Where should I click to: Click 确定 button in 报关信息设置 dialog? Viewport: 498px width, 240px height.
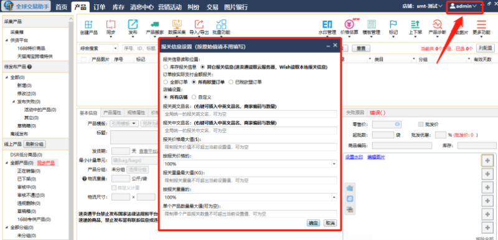tap(313, 223)
